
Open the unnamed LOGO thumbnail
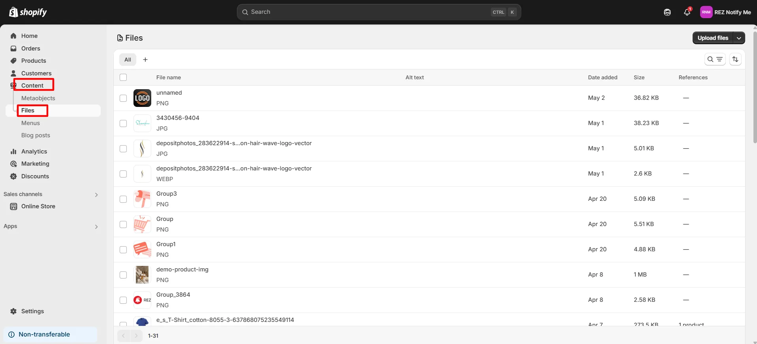tap(142, 98)
